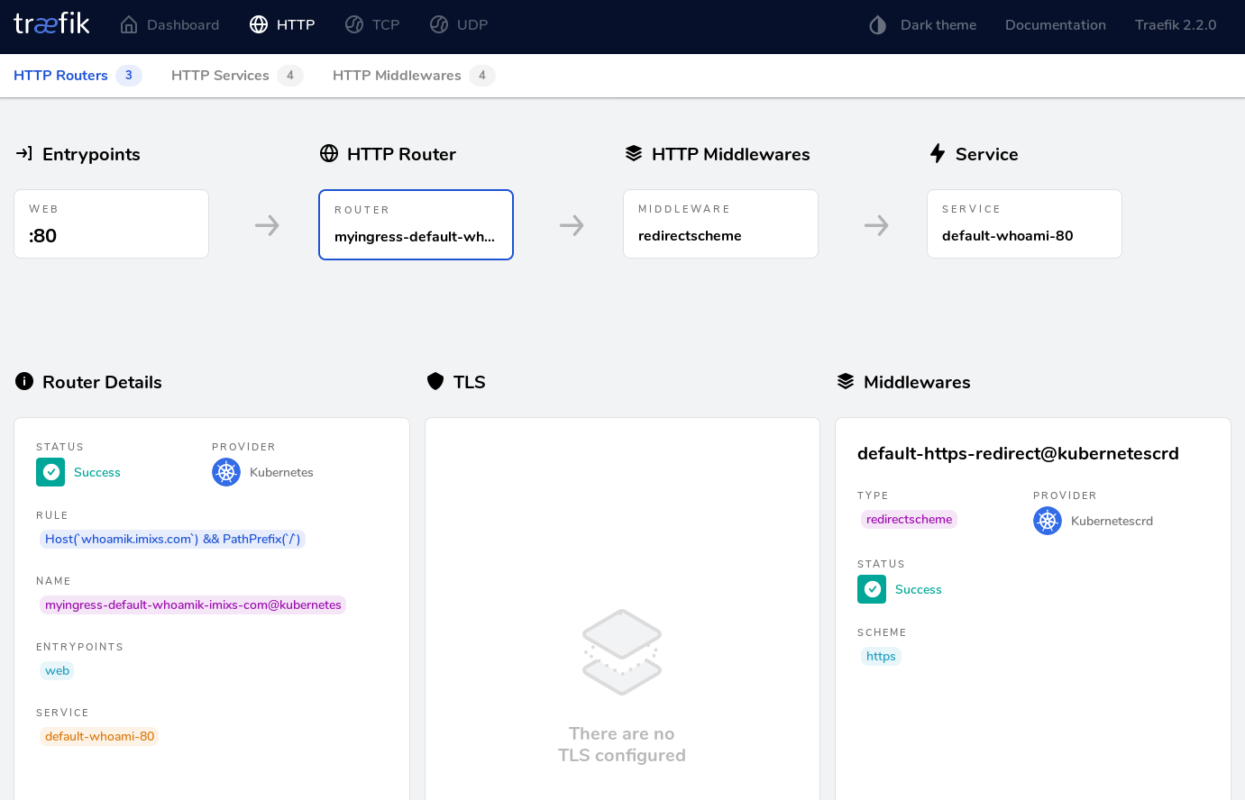Image resolution: width=1245 pixels, height=800 pixels.
Task: Click the Kubernetes provider label
Action: (x=281, y=472)
